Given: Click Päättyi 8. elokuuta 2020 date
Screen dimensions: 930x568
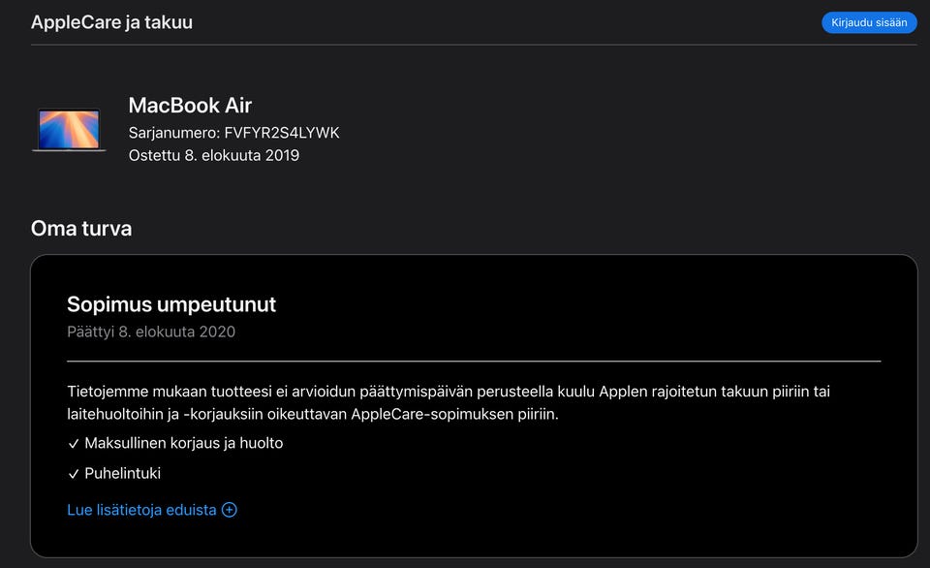Looking at the screenshot, I should pos(151,331).
